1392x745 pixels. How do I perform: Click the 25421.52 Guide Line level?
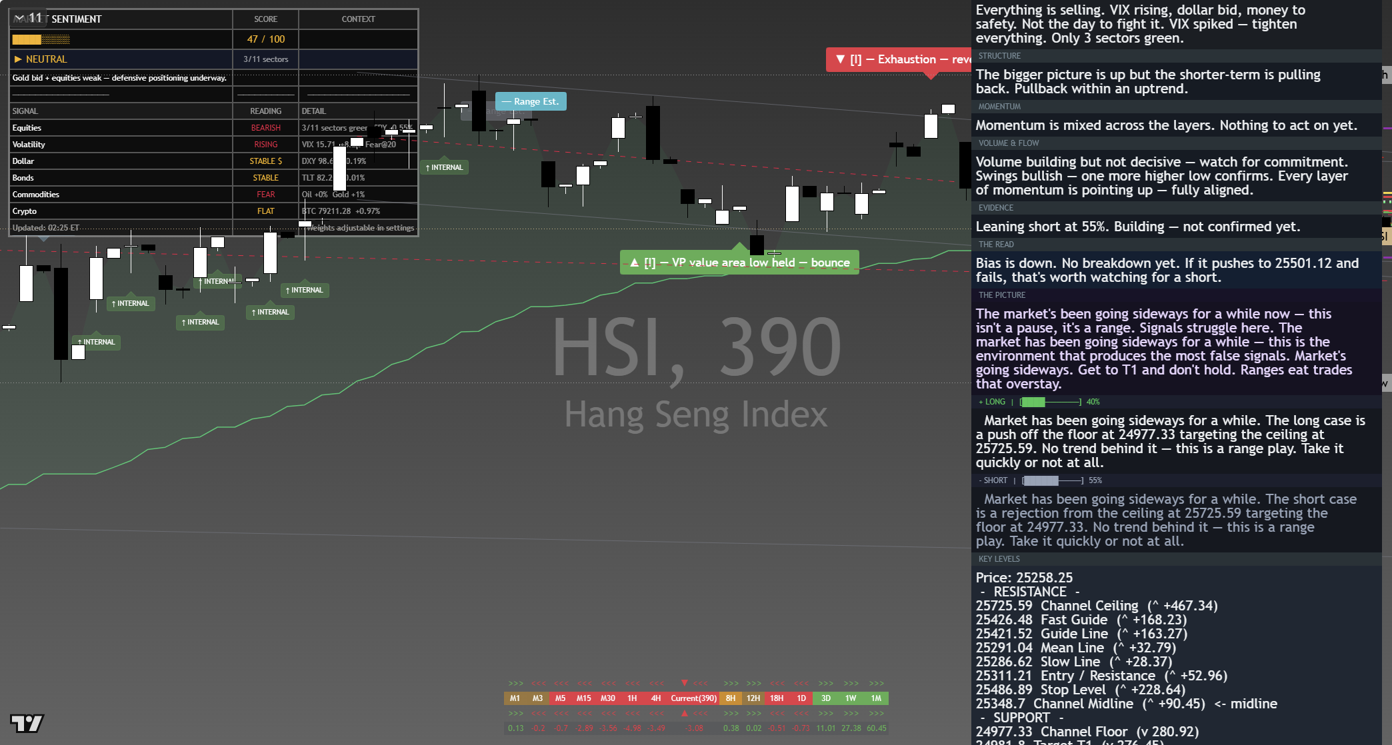point(1081,634)
